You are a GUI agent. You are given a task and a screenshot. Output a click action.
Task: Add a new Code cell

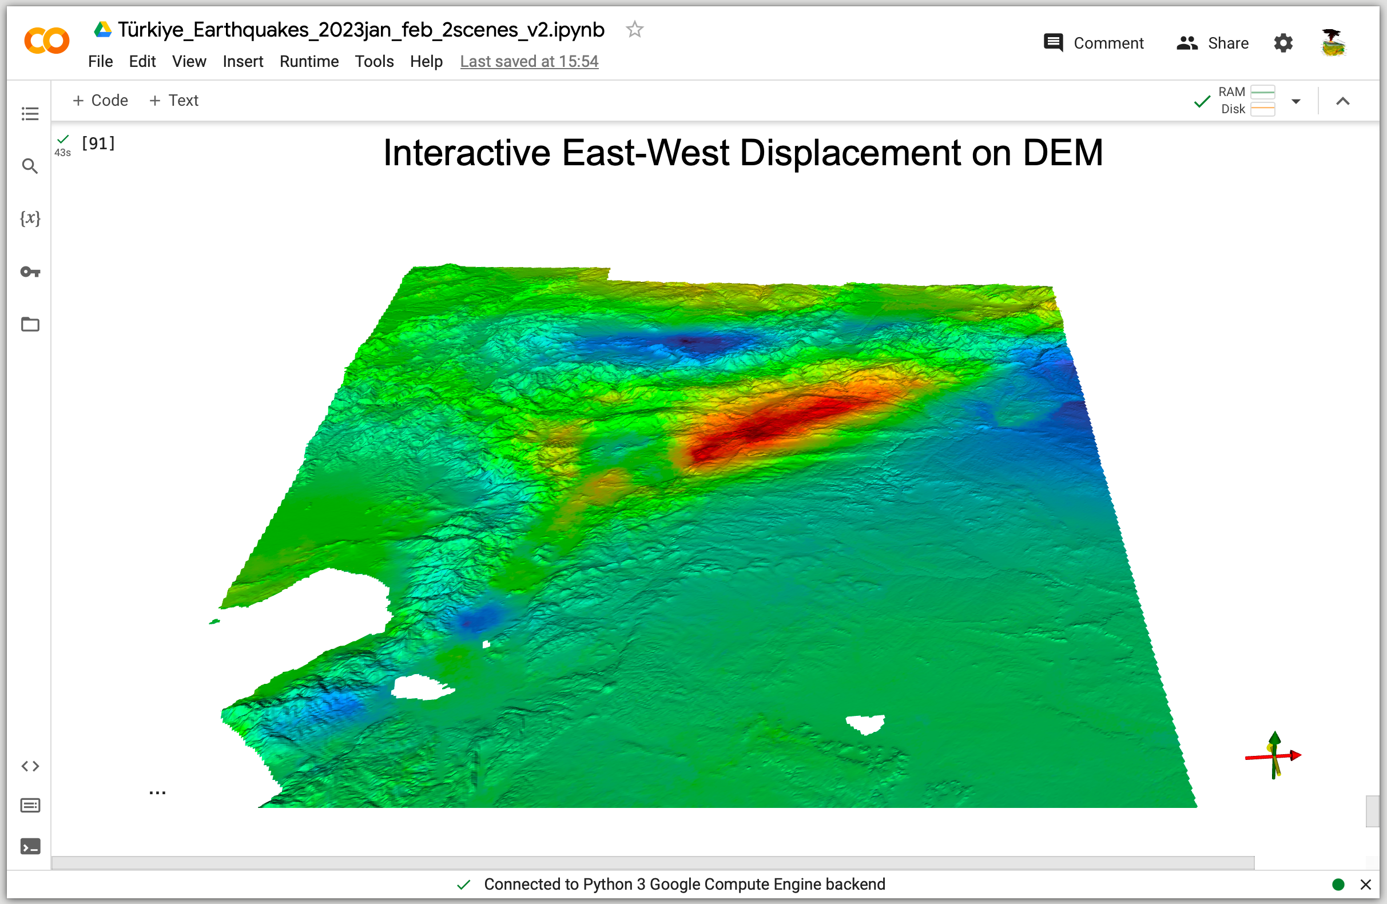pos(100,100)
